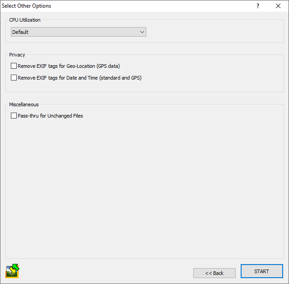Click the image converter logo icon
Screen dimensions: 289x284
tap(12, 271)
